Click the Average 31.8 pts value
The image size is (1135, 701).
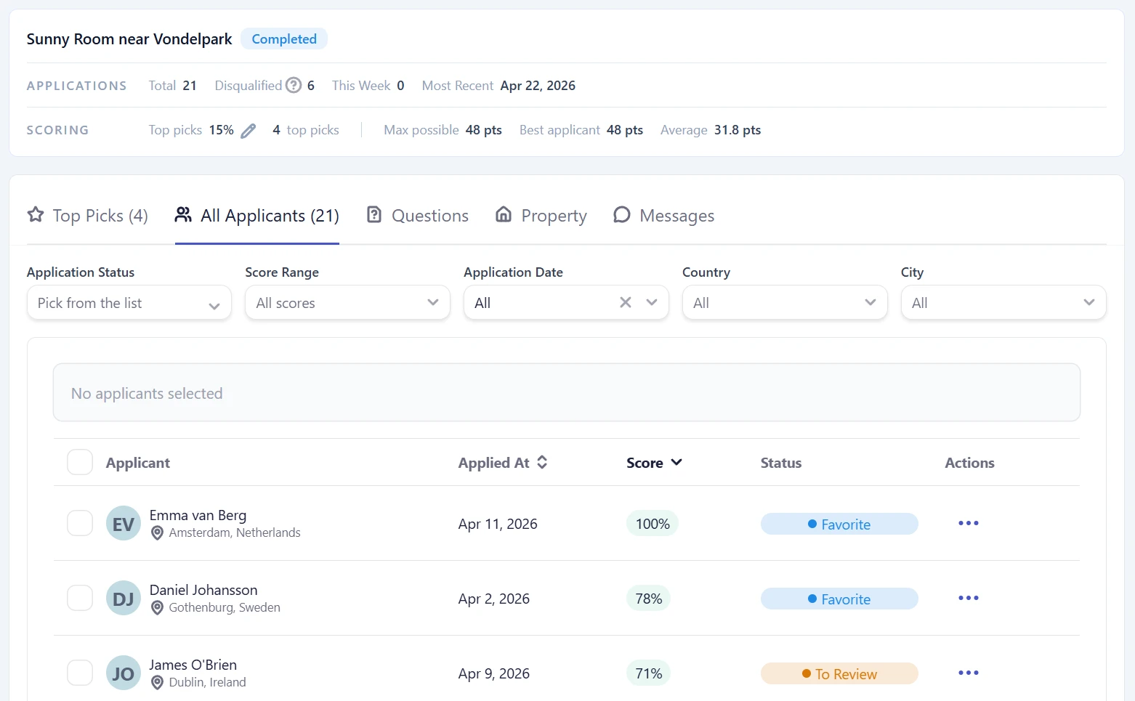pos(738,130)
